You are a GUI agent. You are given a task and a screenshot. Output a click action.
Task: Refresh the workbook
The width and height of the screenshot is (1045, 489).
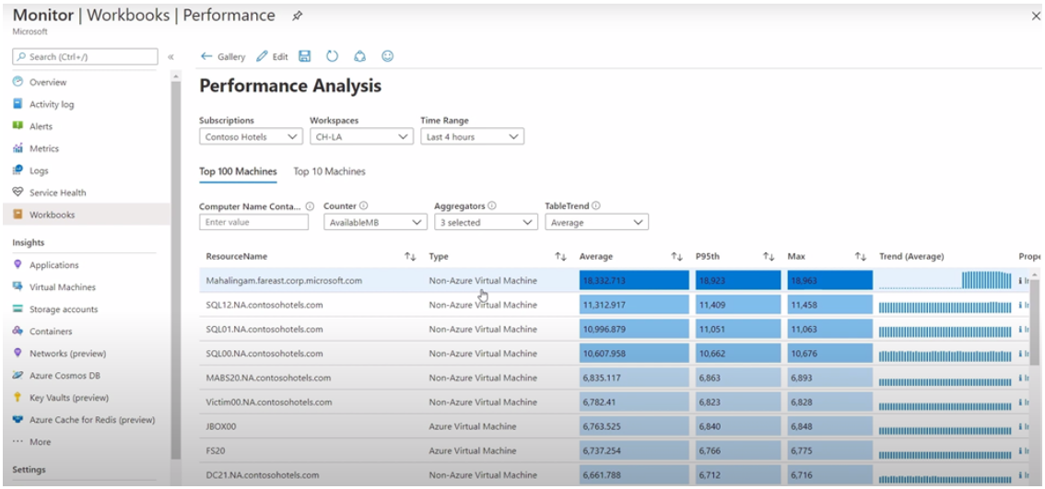click(332, 56)
